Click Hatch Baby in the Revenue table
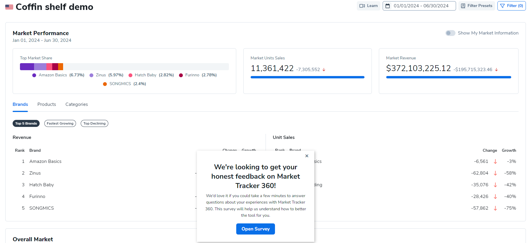This screenshot has height=243, width=530. click(42, 185)
